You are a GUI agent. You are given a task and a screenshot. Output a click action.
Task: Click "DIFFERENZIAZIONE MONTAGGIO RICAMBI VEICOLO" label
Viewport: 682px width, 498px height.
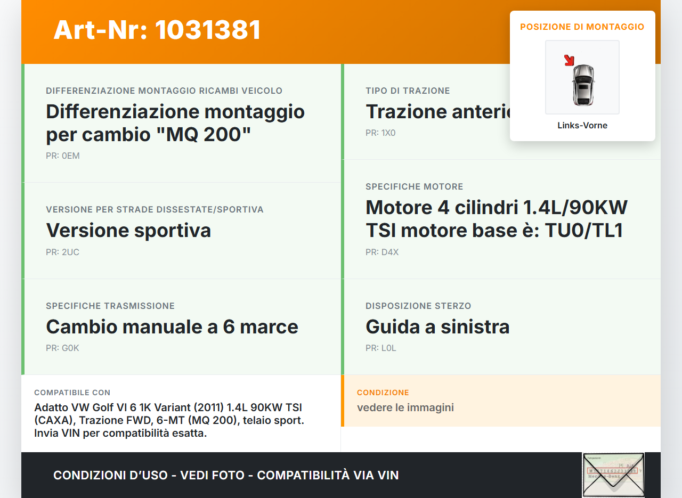pyautogui.click(x=164, y=91)
